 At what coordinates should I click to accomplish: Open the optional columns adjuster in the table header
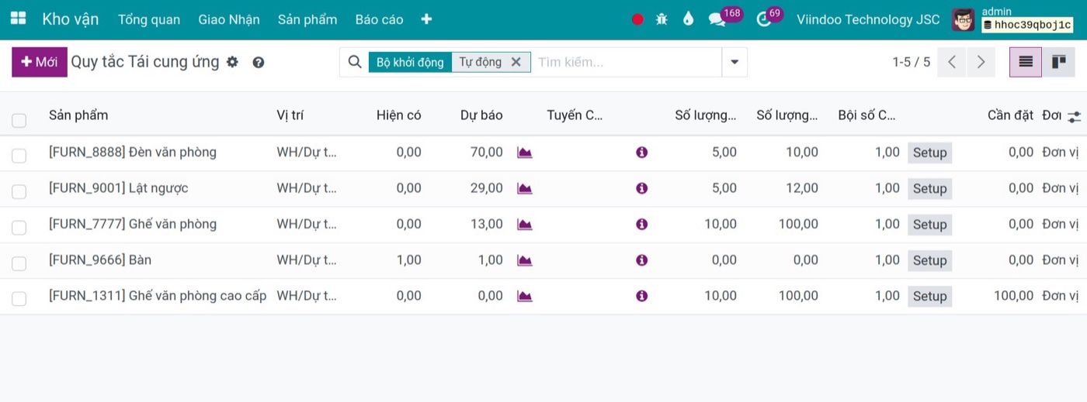tap(1074, 116)
